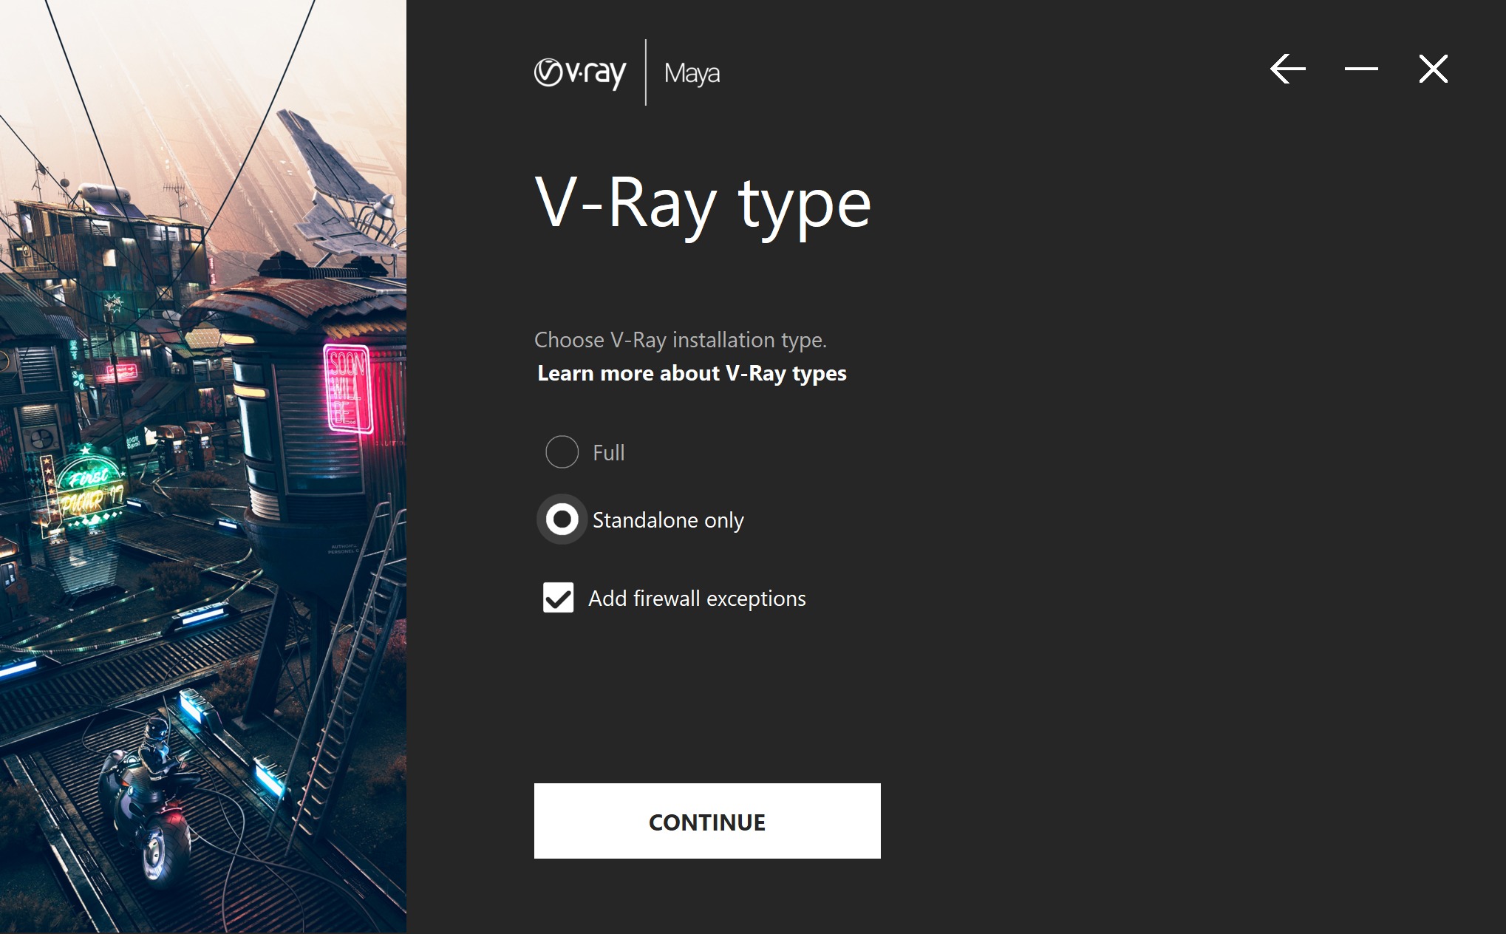Select the Standalone only radio button
The height and width of the screenshot is (934, 1506).
coord(562,519)
